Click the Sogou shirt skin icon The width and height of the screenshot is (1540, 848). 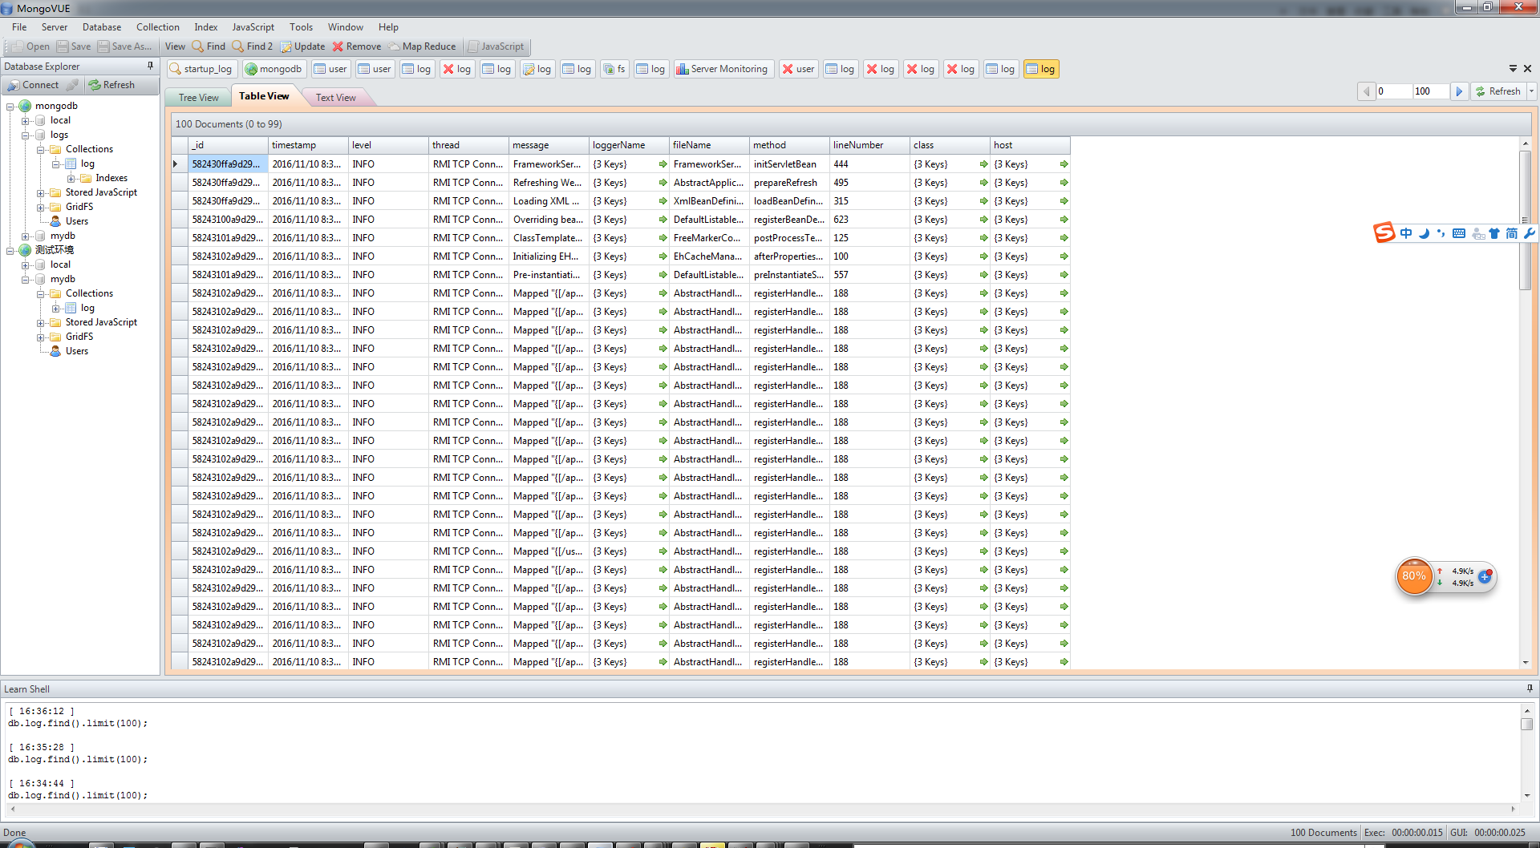[1494, 233]
